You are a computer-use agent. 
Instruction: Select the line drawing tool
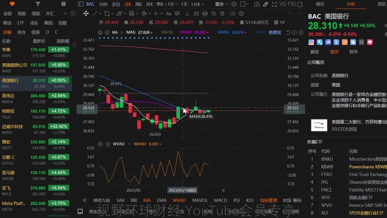coord(95,13)
